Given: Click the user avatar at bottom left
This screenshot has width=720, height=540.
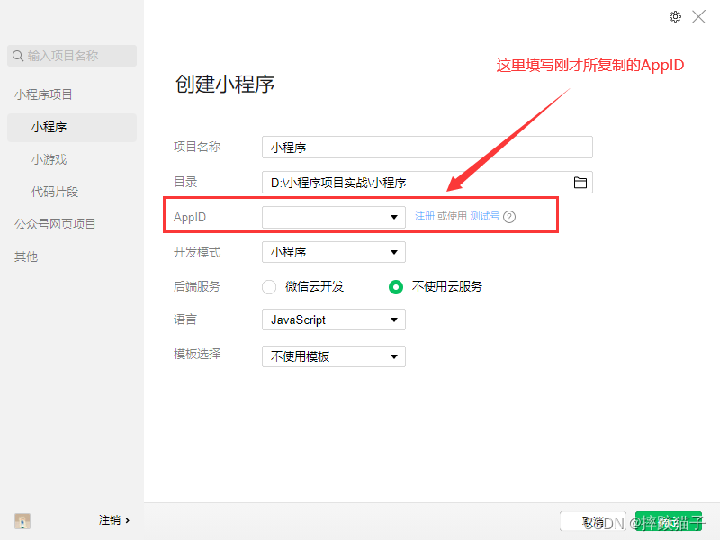Looking at the screenshot, I should 22,520.
